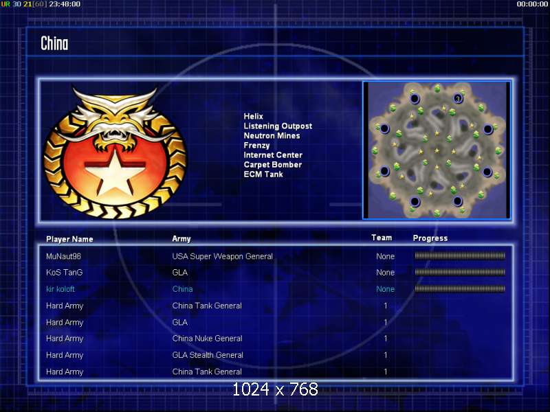Select player MuNaut96 in the list

coord(63,256)
